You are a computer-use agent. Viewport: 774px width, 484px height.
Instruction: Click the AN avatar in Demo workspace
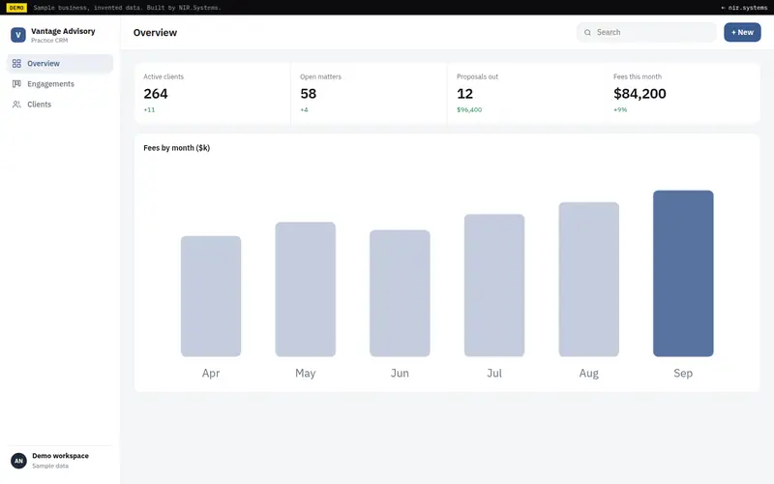coord(18,461)
